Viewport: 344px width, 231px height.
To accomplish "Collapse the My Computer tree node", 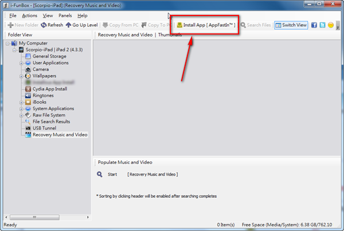I will (7, 43).
